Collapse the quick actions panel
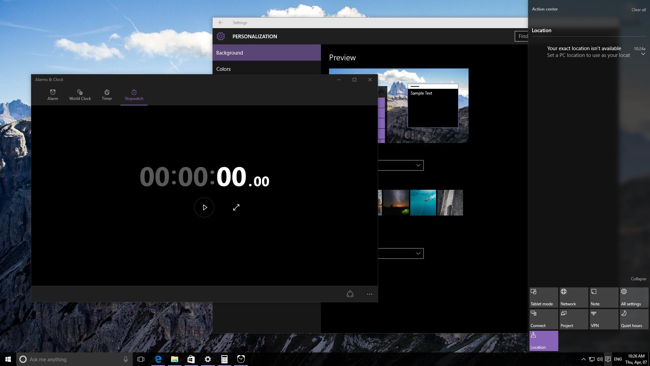The width and height of the screenshot is (650, 366). 638,279
